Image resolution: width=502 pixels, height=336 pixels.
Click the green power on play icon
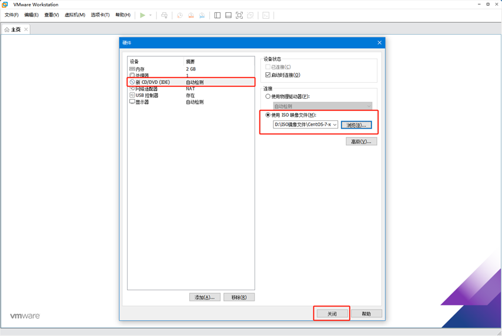coord(142,15)
